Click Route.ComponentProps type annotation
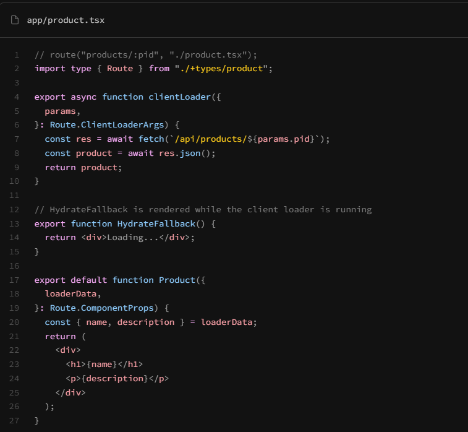Image resolution: width=468 pixels, height=432 pixels. tap(102, 308)
